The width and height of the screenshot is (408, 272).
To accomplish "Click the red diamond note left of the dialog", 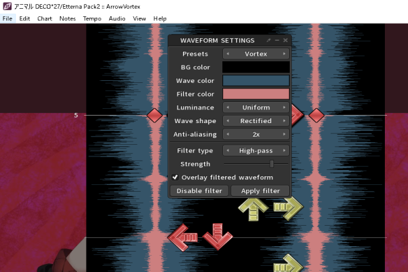I will click(154, 115).
